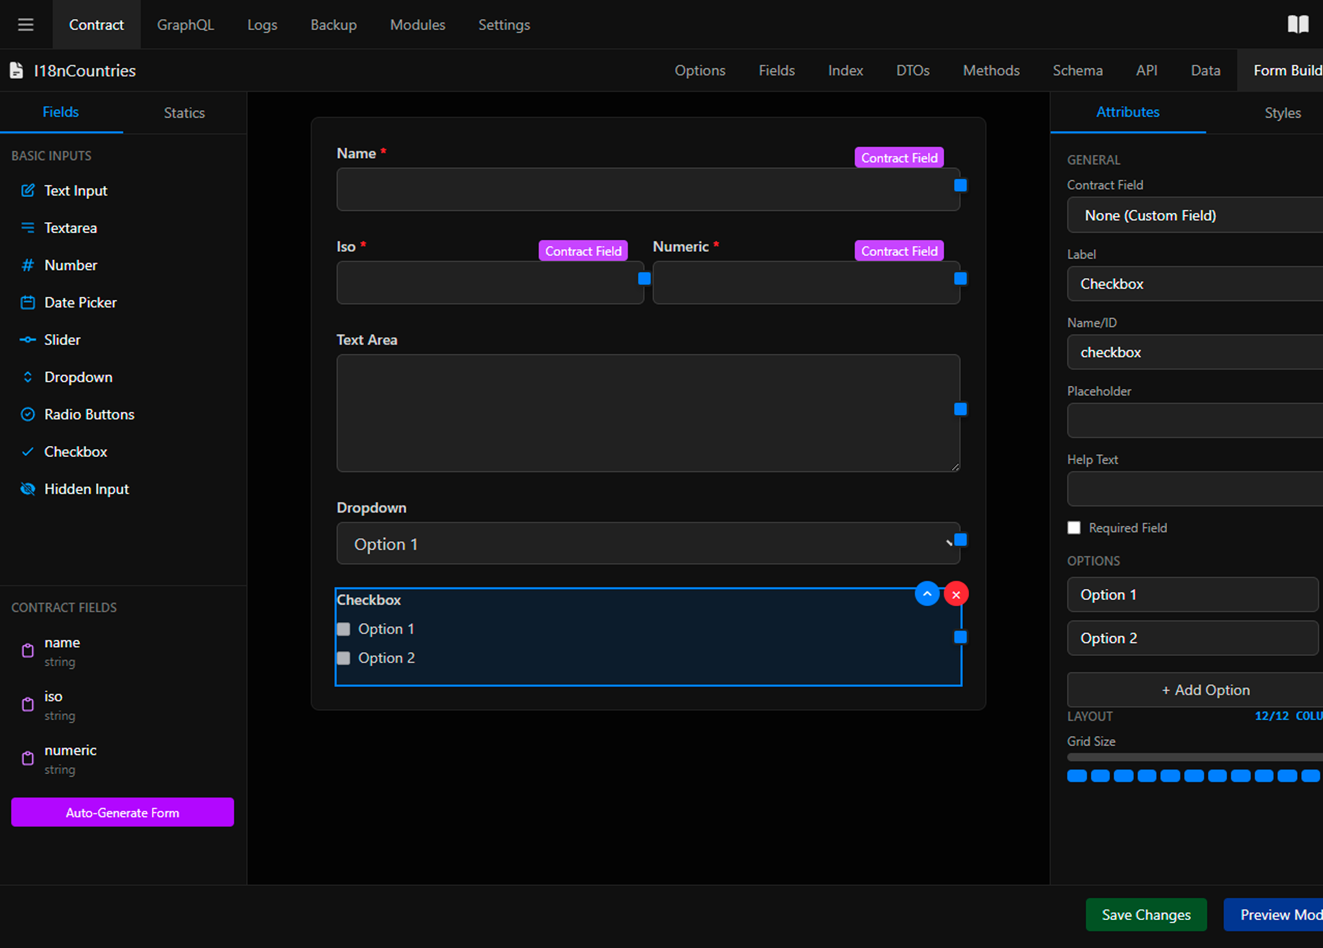This screenshot has width=1323, height=948.
Task: Go to the DTOs tab
Action: pos(913,71)
